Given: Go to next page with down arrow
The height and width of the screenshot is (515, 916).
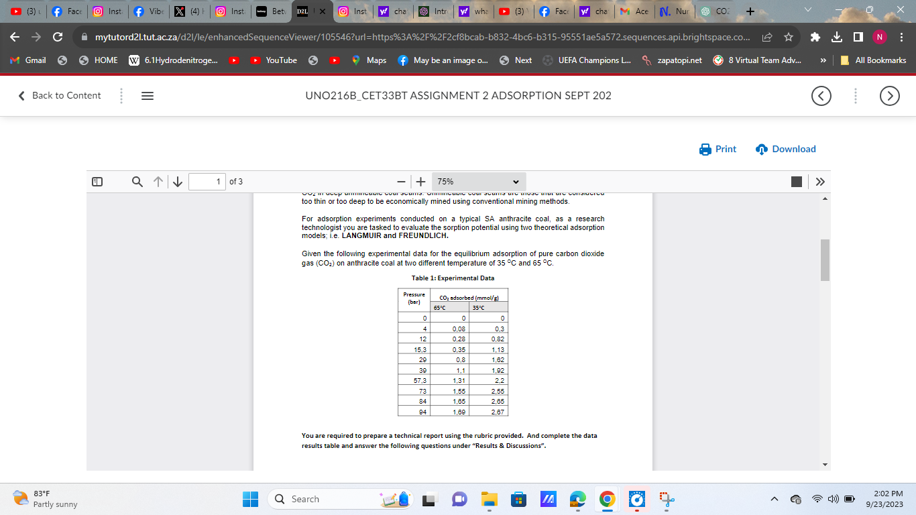Looking at the screenshot, I should pyautogui.click(x=177, y=182).
